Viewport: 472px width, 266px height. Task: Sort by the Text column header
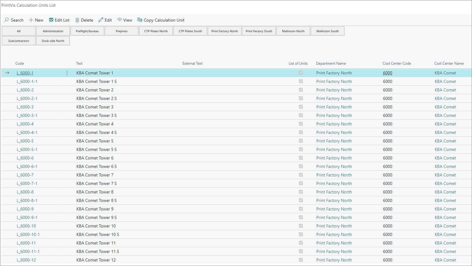(x=79, y=63)
